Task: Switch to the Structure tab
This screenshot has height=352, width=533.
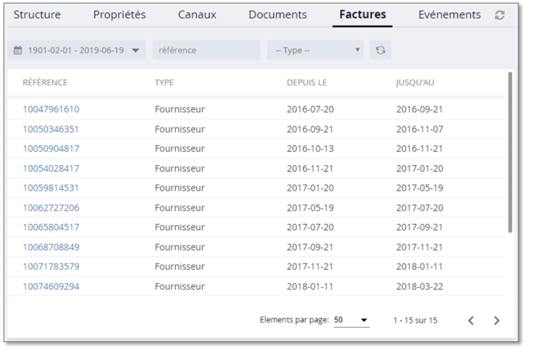Action: click(36, 15)
